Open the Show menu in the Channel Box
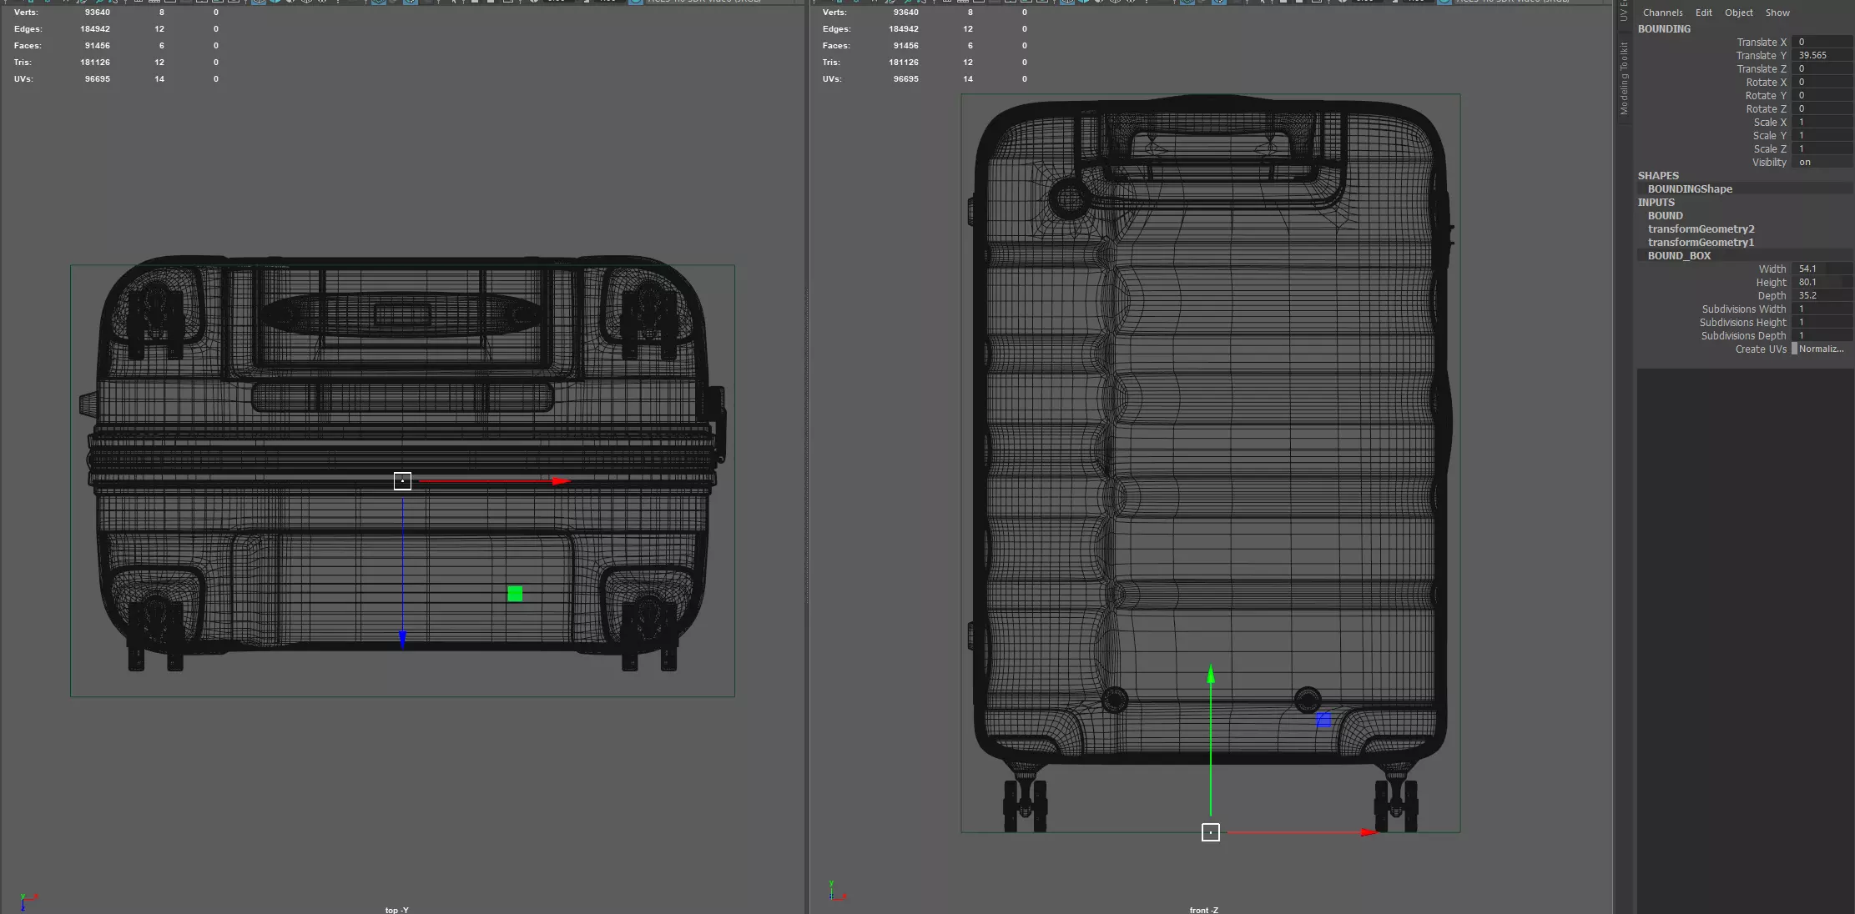 click(1777, 13)
